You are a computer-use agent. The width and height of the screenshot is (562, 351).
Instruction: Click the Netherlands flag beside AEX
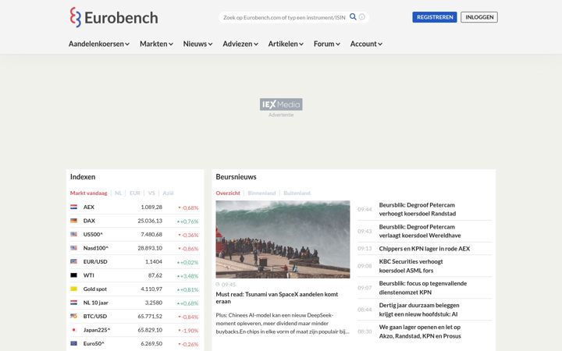tap(74, 207)
